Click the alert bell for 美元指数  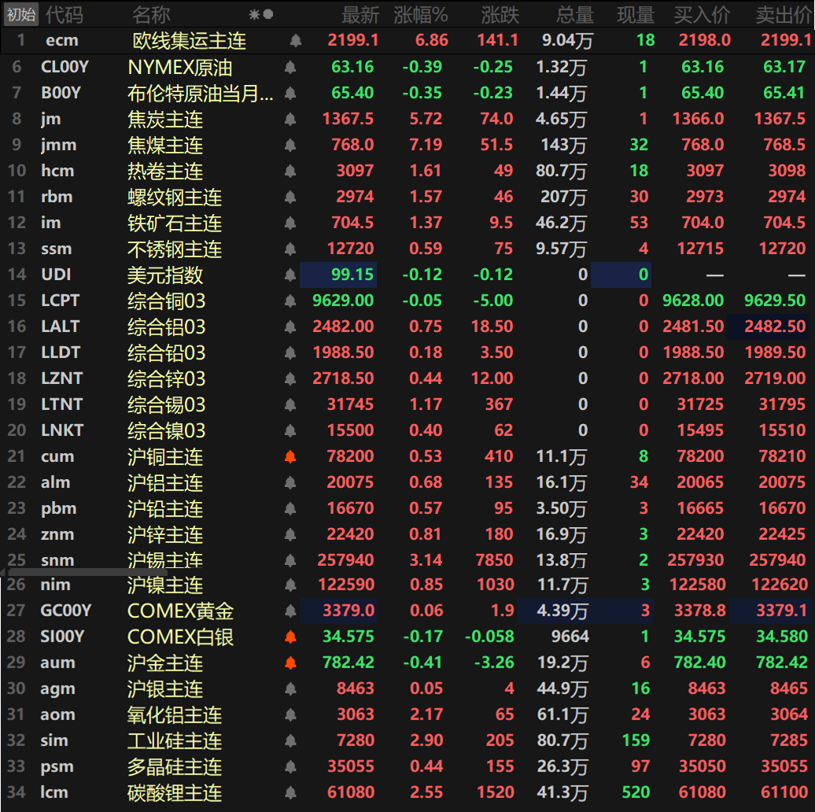tap(290, 275)
